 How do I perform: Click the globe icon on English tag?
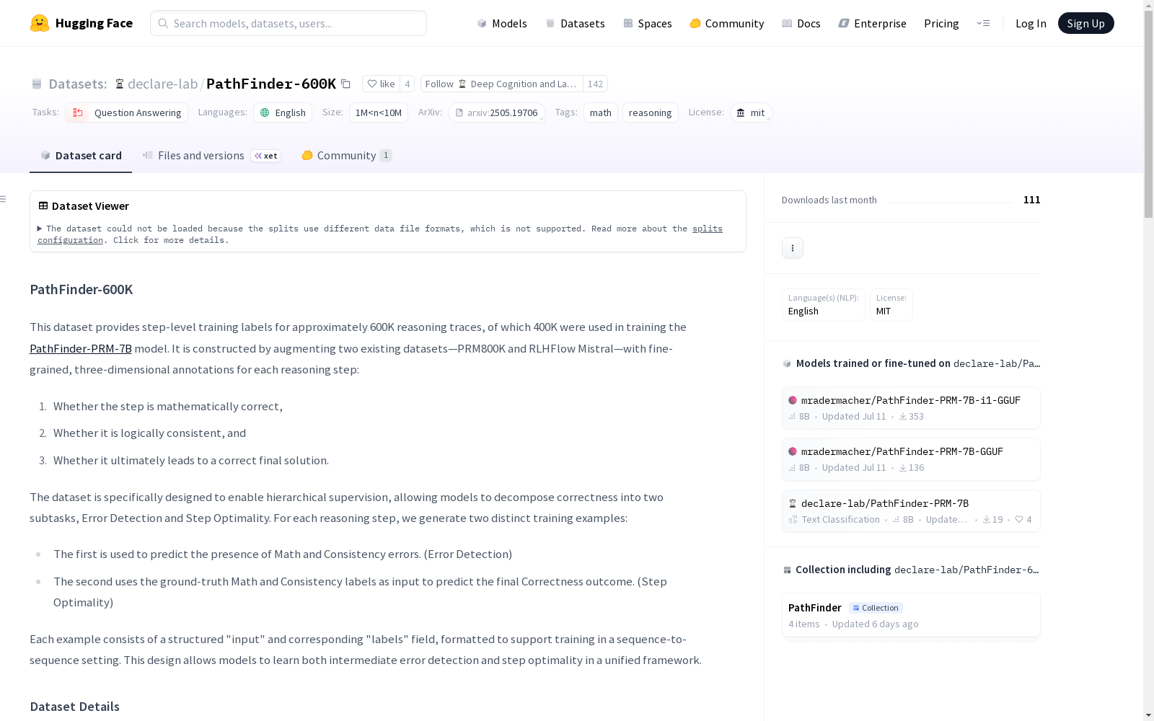[265, 112]
